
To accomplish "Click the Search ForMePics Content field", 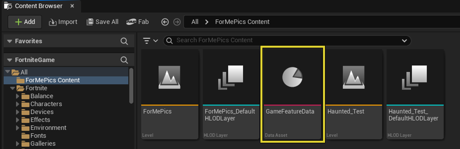I will pyautogui.click(x=287, y=41).
